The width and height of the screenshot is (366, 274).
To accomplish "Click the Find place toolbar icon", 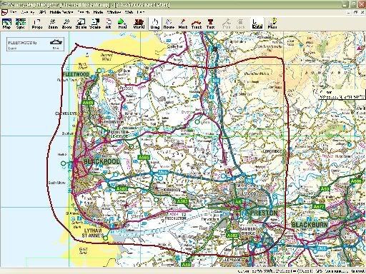I will tap(122, 24).
